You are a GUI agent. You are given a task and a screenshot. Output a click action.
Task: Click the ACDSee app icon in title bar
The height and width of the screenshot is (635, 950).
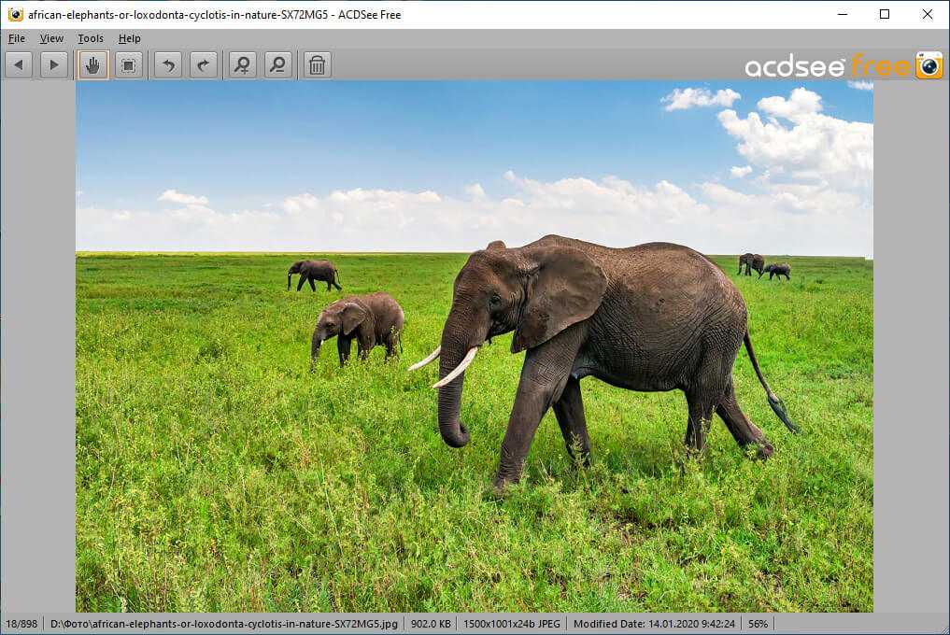(x=15, y=14)
